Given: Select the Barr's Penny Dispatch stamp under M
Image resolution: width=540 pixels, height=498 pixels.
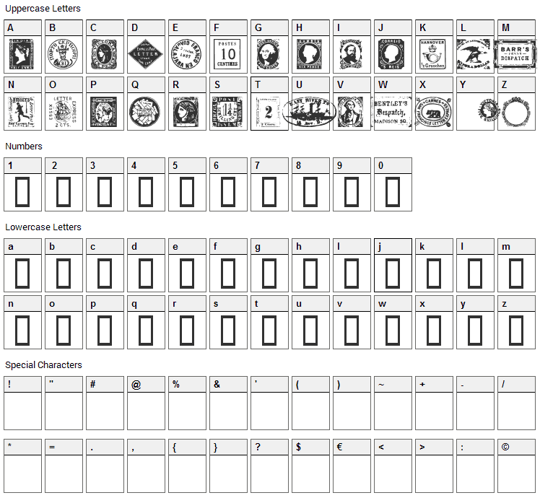Looking at the screenshot, I should (515, 54).
